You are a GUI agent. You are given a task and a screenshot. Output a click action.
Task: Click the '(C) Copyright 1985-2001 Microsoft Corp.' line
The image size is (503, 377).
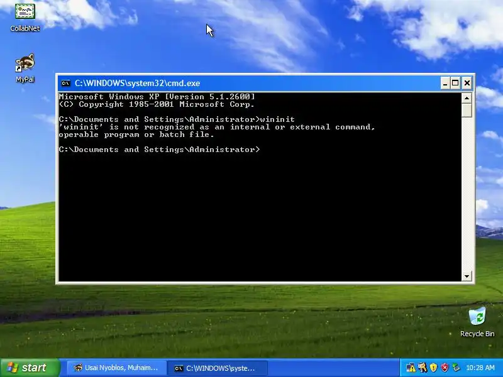[x=157, y=104]
